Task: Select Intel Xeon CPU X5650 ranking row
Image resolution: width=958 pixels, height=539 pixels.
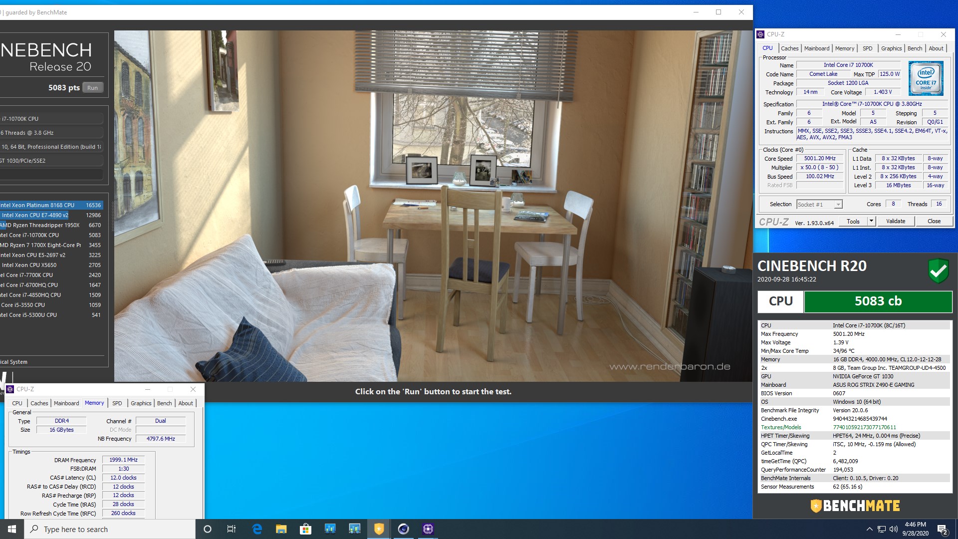Action: tap(51, 265)
